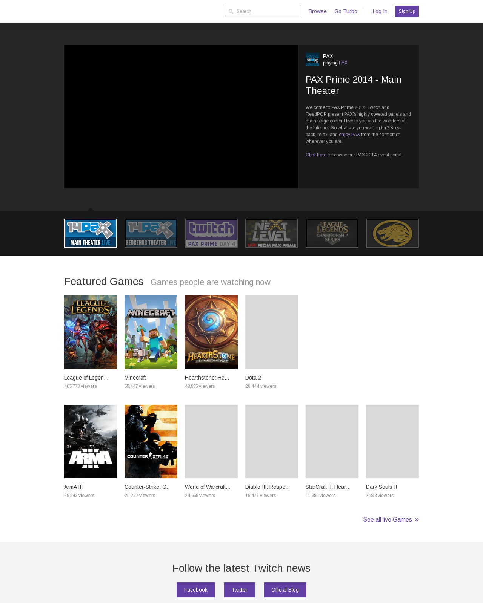
Task: Click the 'Featured Games' heading
Action: click(x=104, y=282)
